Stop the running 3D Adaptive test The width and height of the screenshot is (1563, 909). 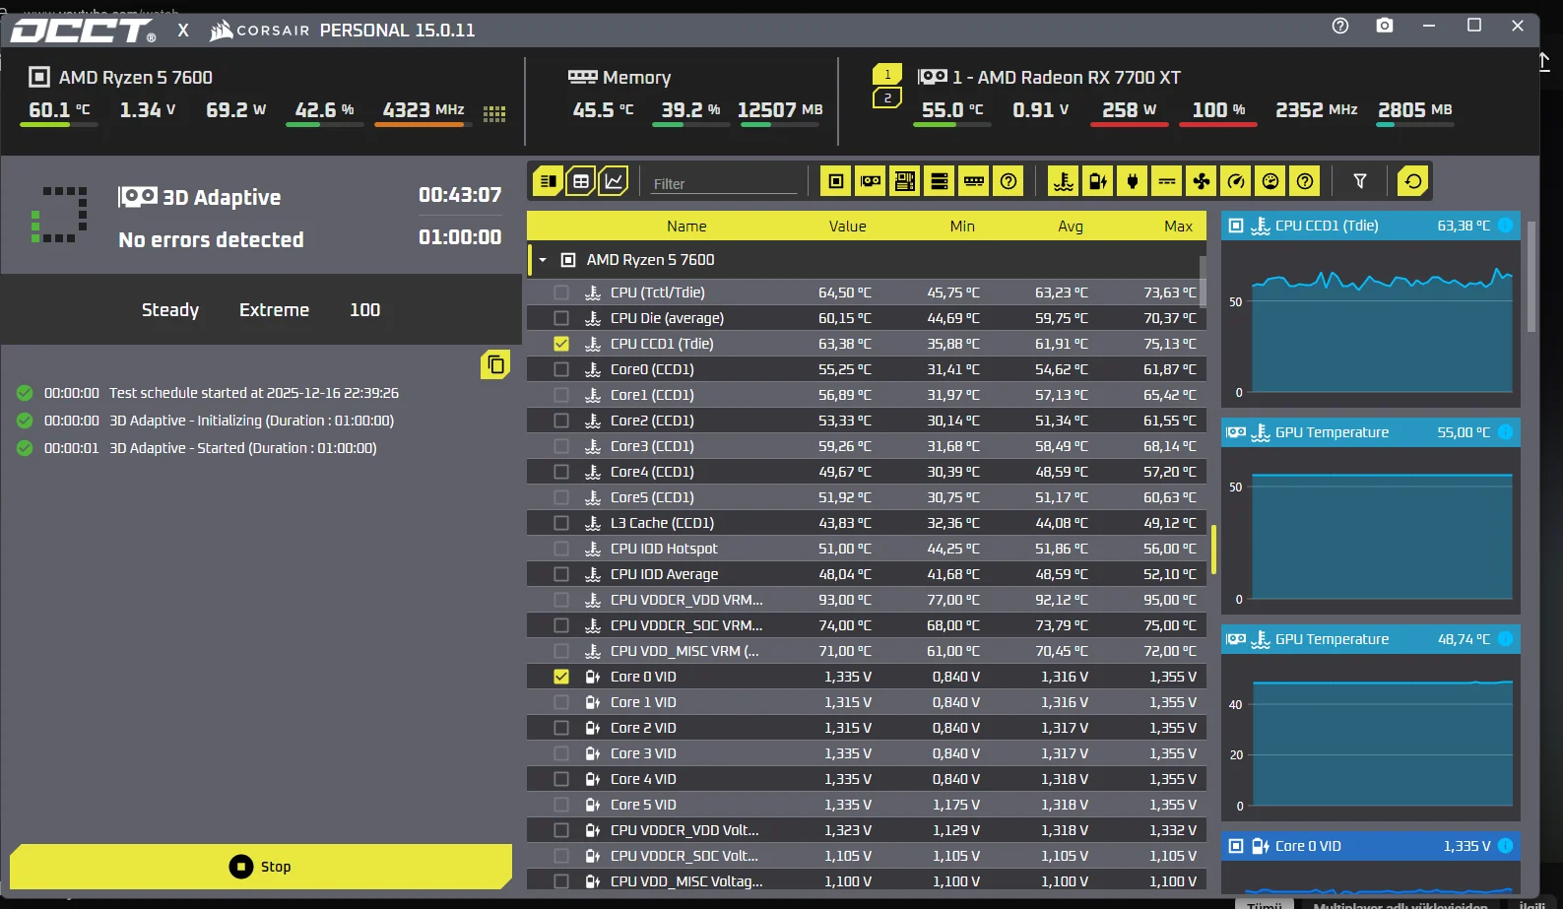pos(261,867)
